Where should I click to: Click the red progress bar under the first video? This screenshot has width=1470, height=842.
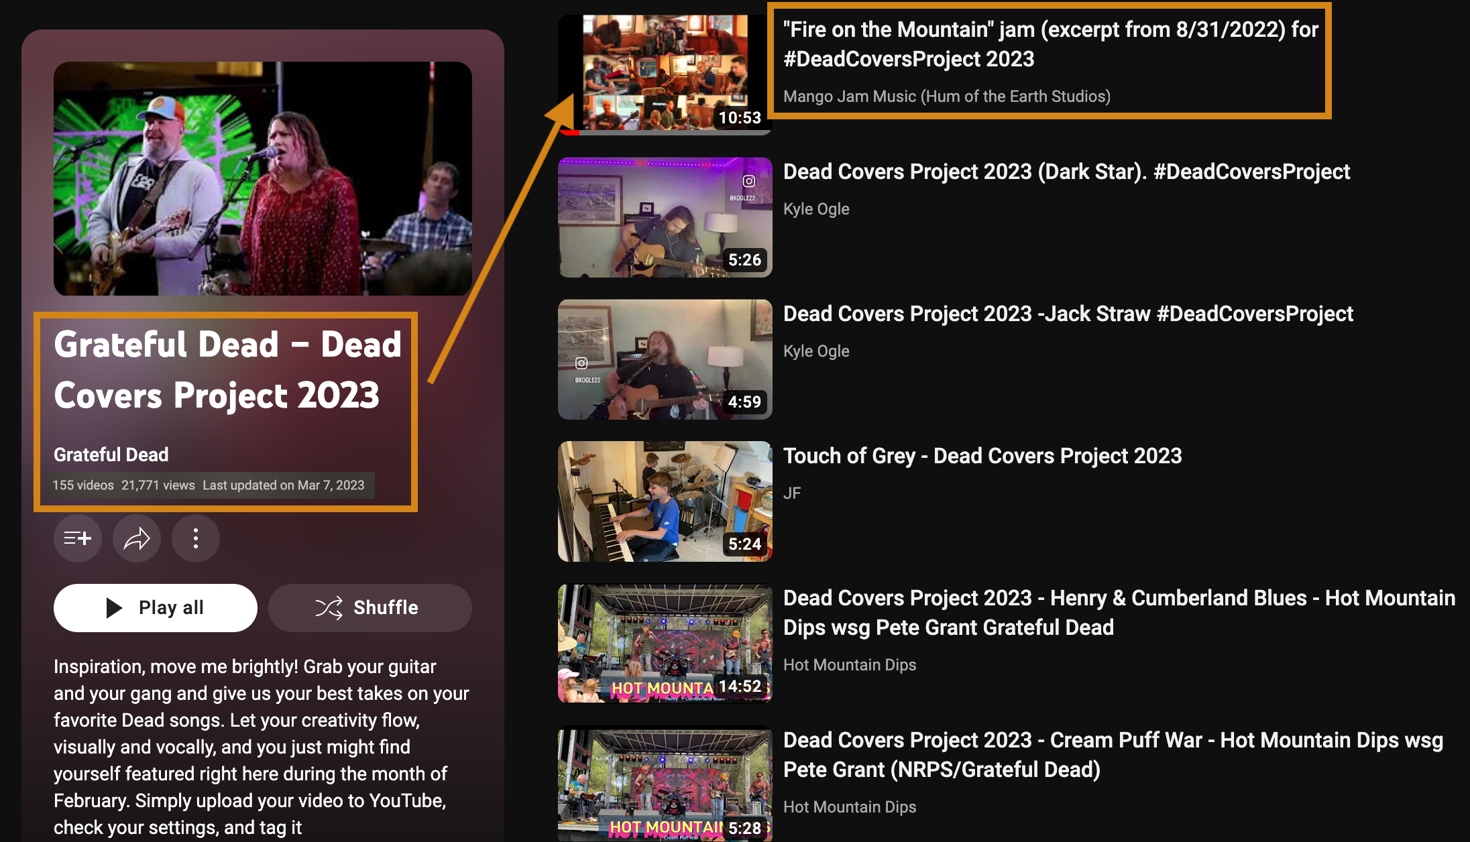click(570, 132)
